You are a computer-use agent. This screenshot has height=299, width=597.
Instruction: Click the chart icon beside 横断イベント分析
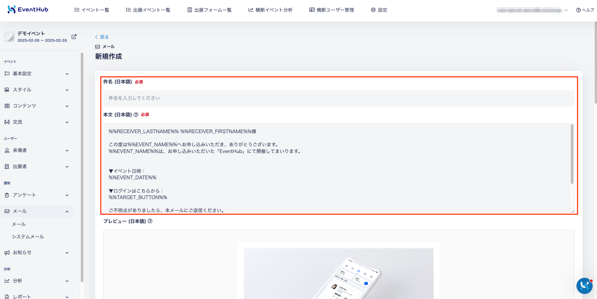[251, 10]
